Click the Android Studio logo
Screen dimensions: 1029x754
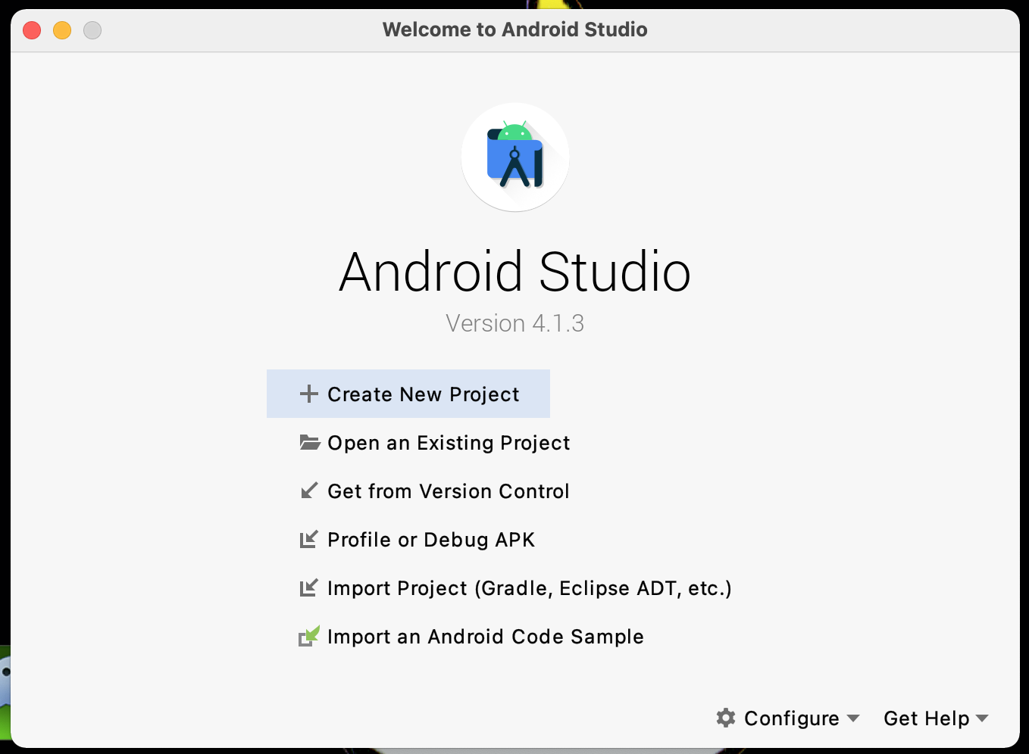[515, 157]
